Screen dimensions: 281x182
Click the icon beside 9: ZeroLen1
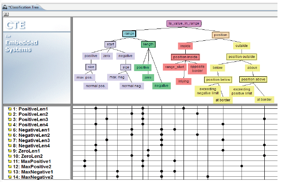coord(10,151)
